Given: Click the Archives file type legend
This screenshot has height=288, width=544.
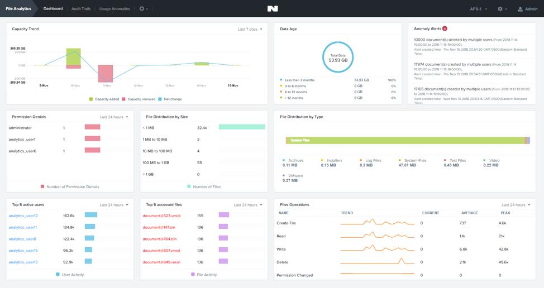Looking at the screenshot, I should pyautogui.click(x=293, y=162).
